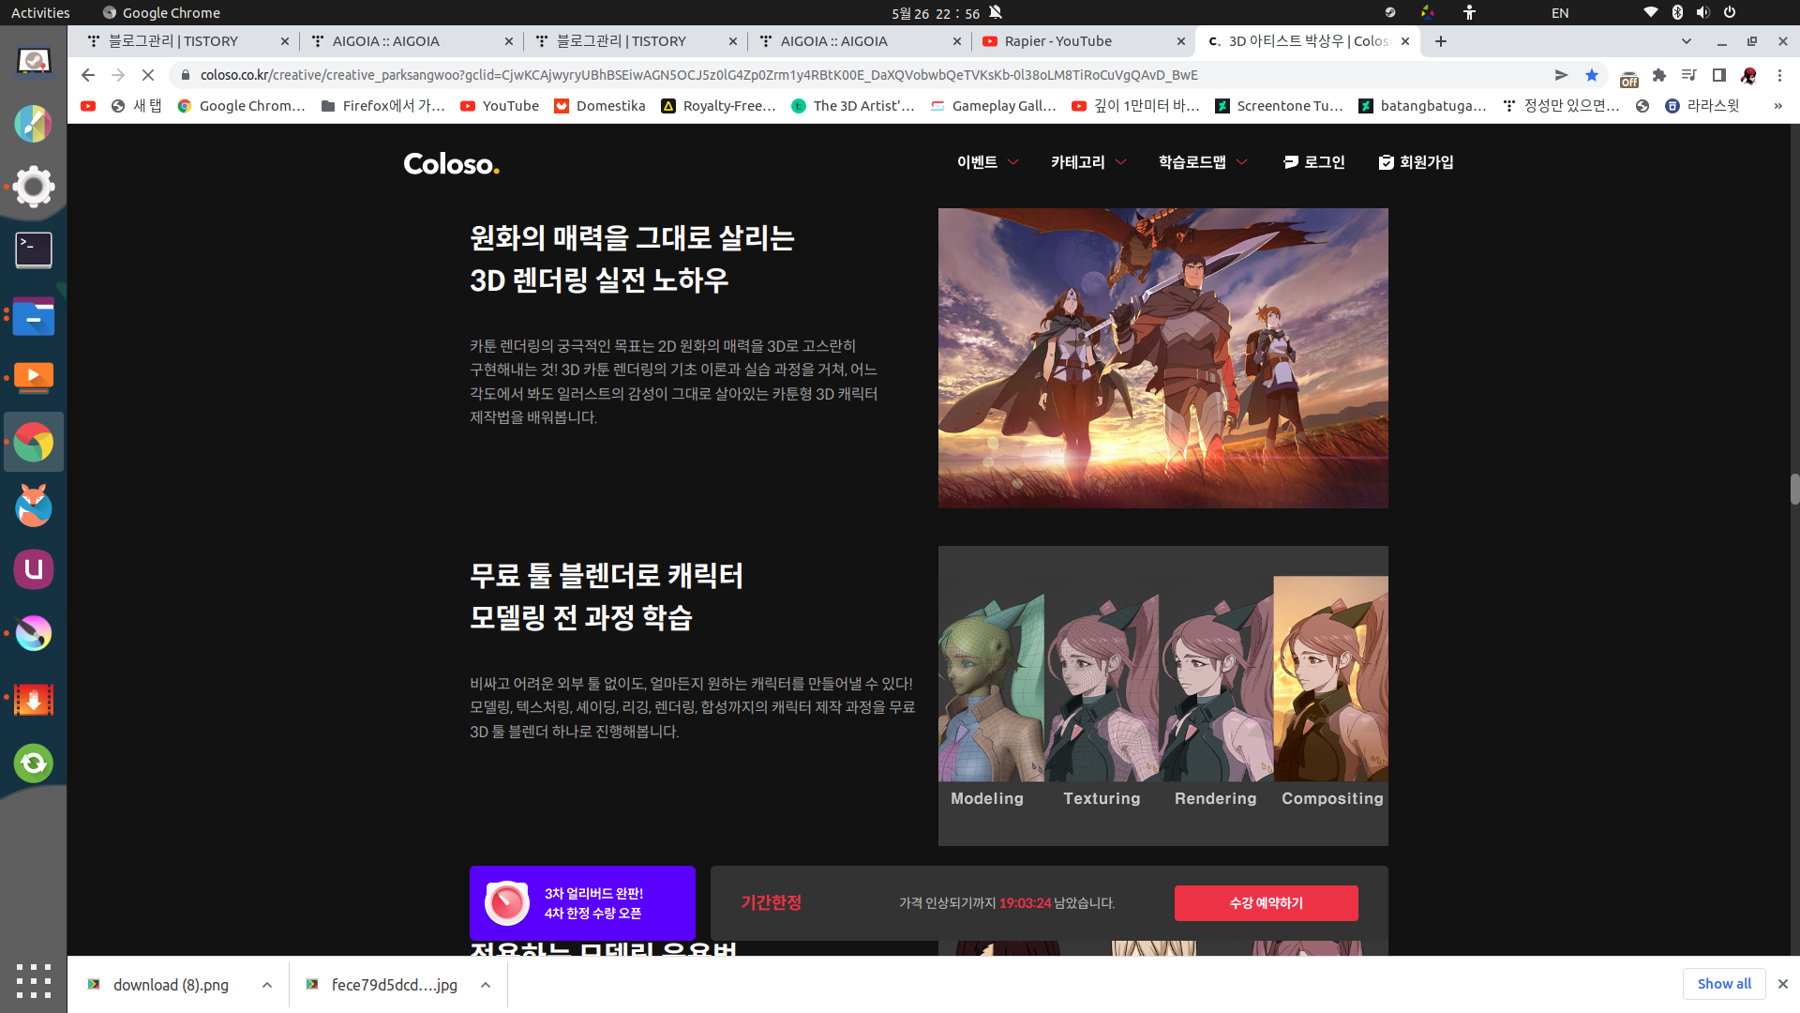Screen dimensions: 1800x1013
Task: Open options for download (8).png
Action: (267, 985)
